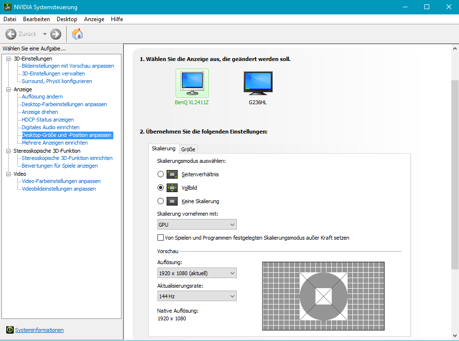
Task: Collapse the 3D-Einstellungen tree node
Action: point(9,59)
